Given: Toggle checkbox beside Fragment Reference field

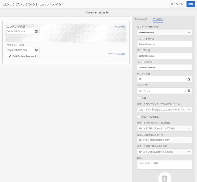Looking at the screenshot, I should [36, 50].
